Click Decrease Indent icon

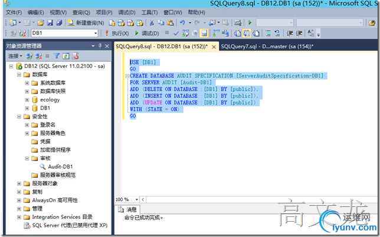pos(290,33)
